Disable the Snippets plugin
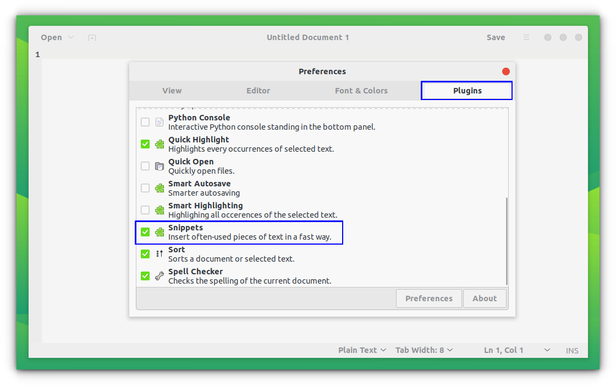The image size is (616, 387). pos(145,231)
